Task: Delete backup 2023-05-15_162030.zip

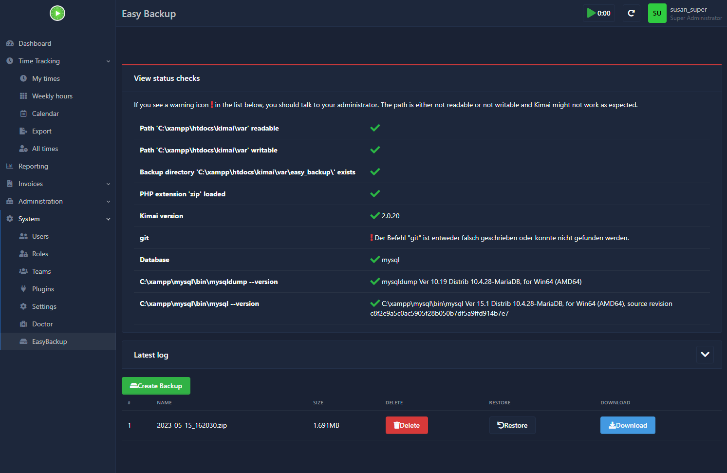Action: 407,425
